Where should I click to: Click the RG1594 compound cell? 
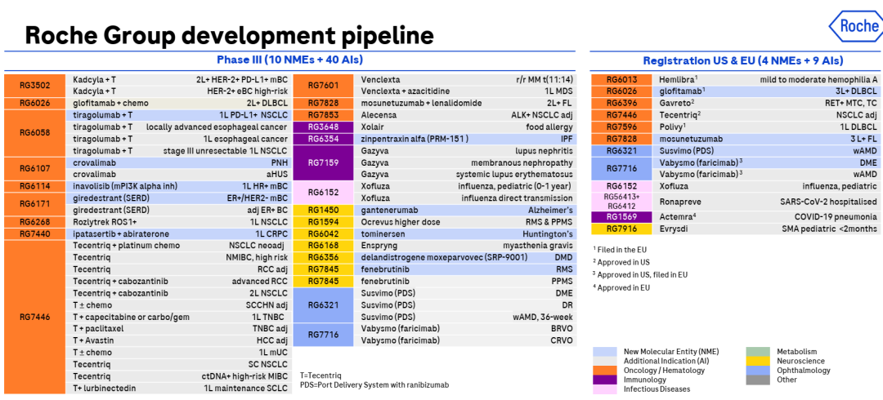pos(323,222)
